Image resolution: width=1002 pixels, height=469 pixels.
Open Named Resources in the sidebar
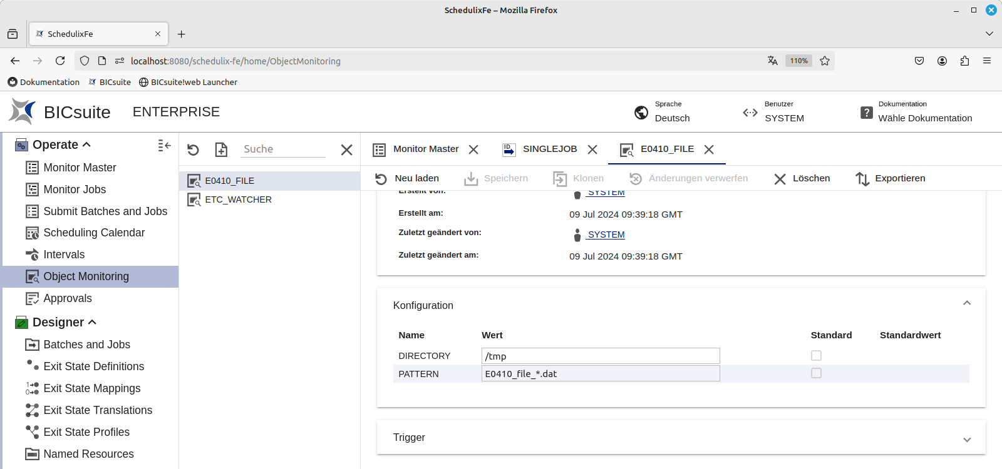pyautogui.click(x=88, y=454)
